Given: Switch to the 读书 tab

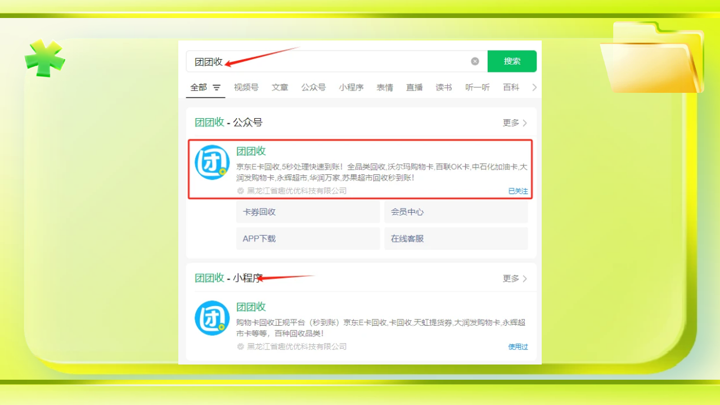Looking at the screenshot, I should [x=444, y=87].
